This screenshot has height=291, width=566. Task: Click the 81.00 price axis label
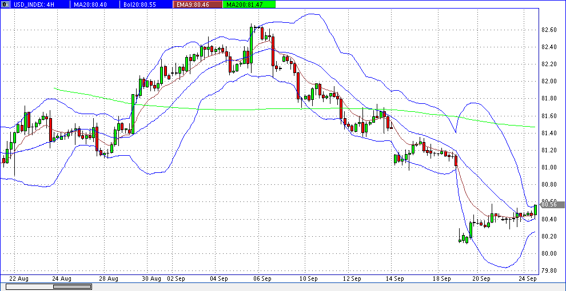(549, 168)
